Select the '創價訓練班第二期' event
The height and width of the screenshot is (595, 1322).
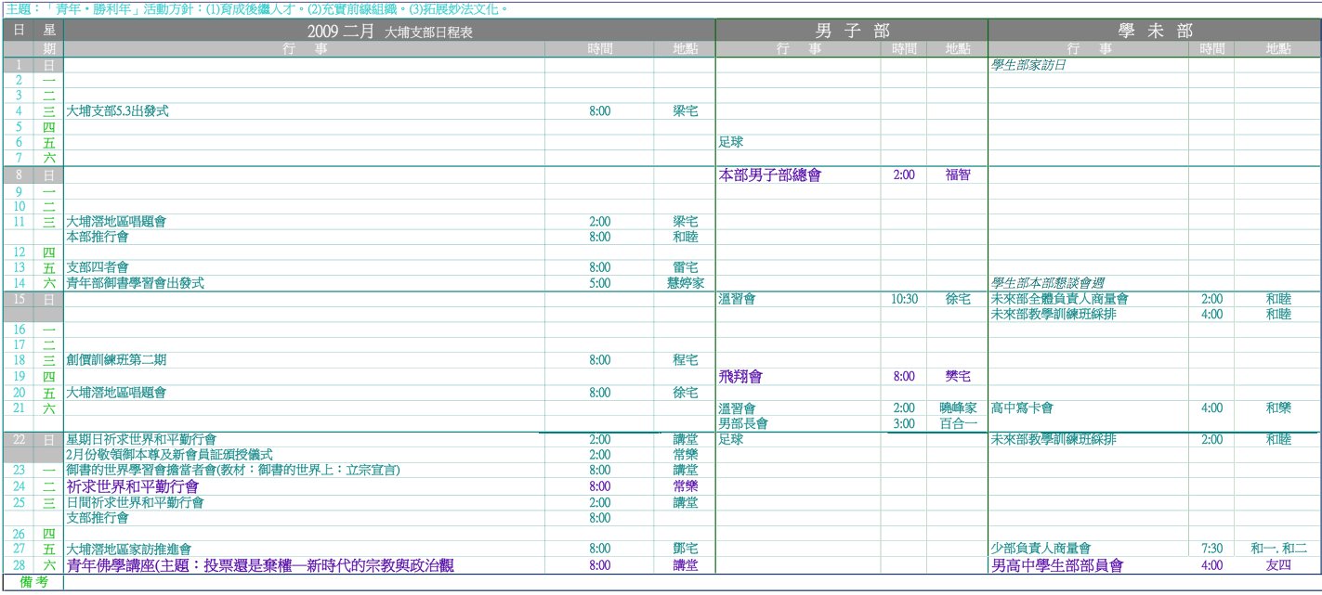coord(117,360)
